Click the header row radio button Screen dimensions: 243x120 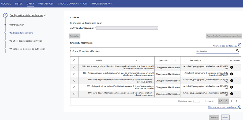click(74, 60)
